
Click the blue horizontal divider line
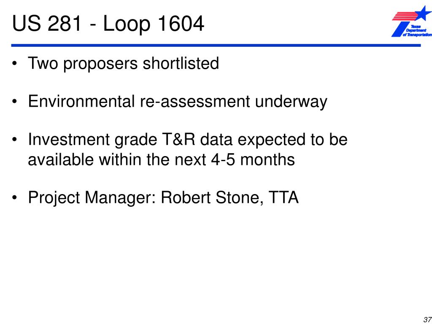[216, 45]
